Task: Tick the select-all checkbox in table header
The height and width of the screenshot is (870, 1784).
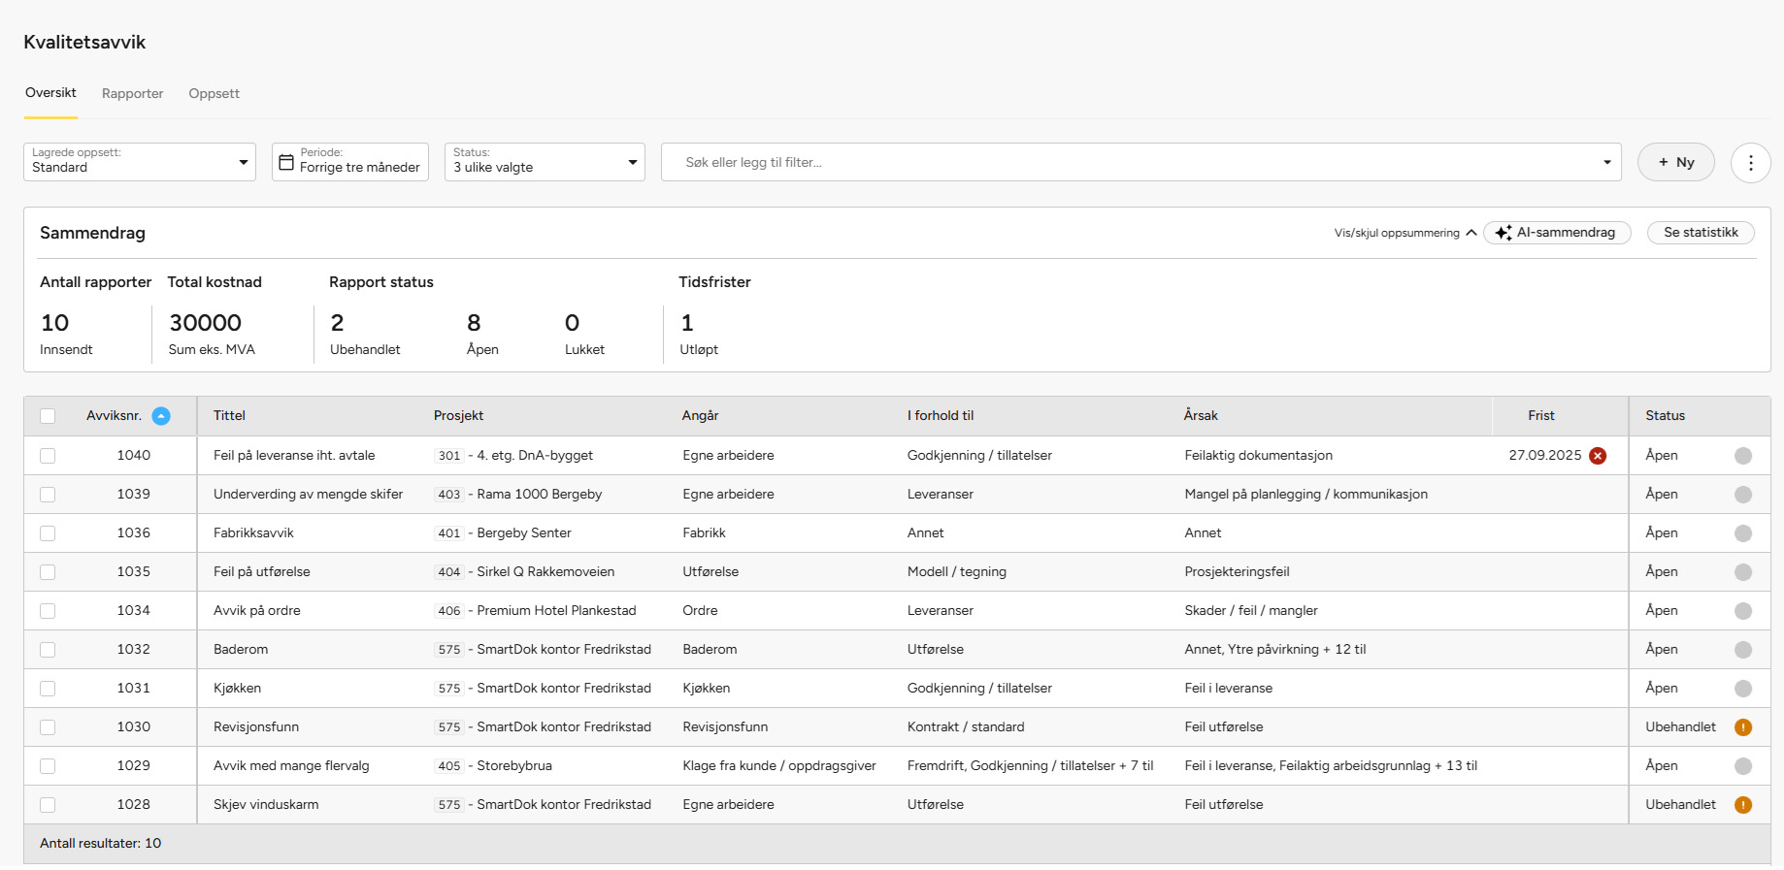Action: point(48,416)
